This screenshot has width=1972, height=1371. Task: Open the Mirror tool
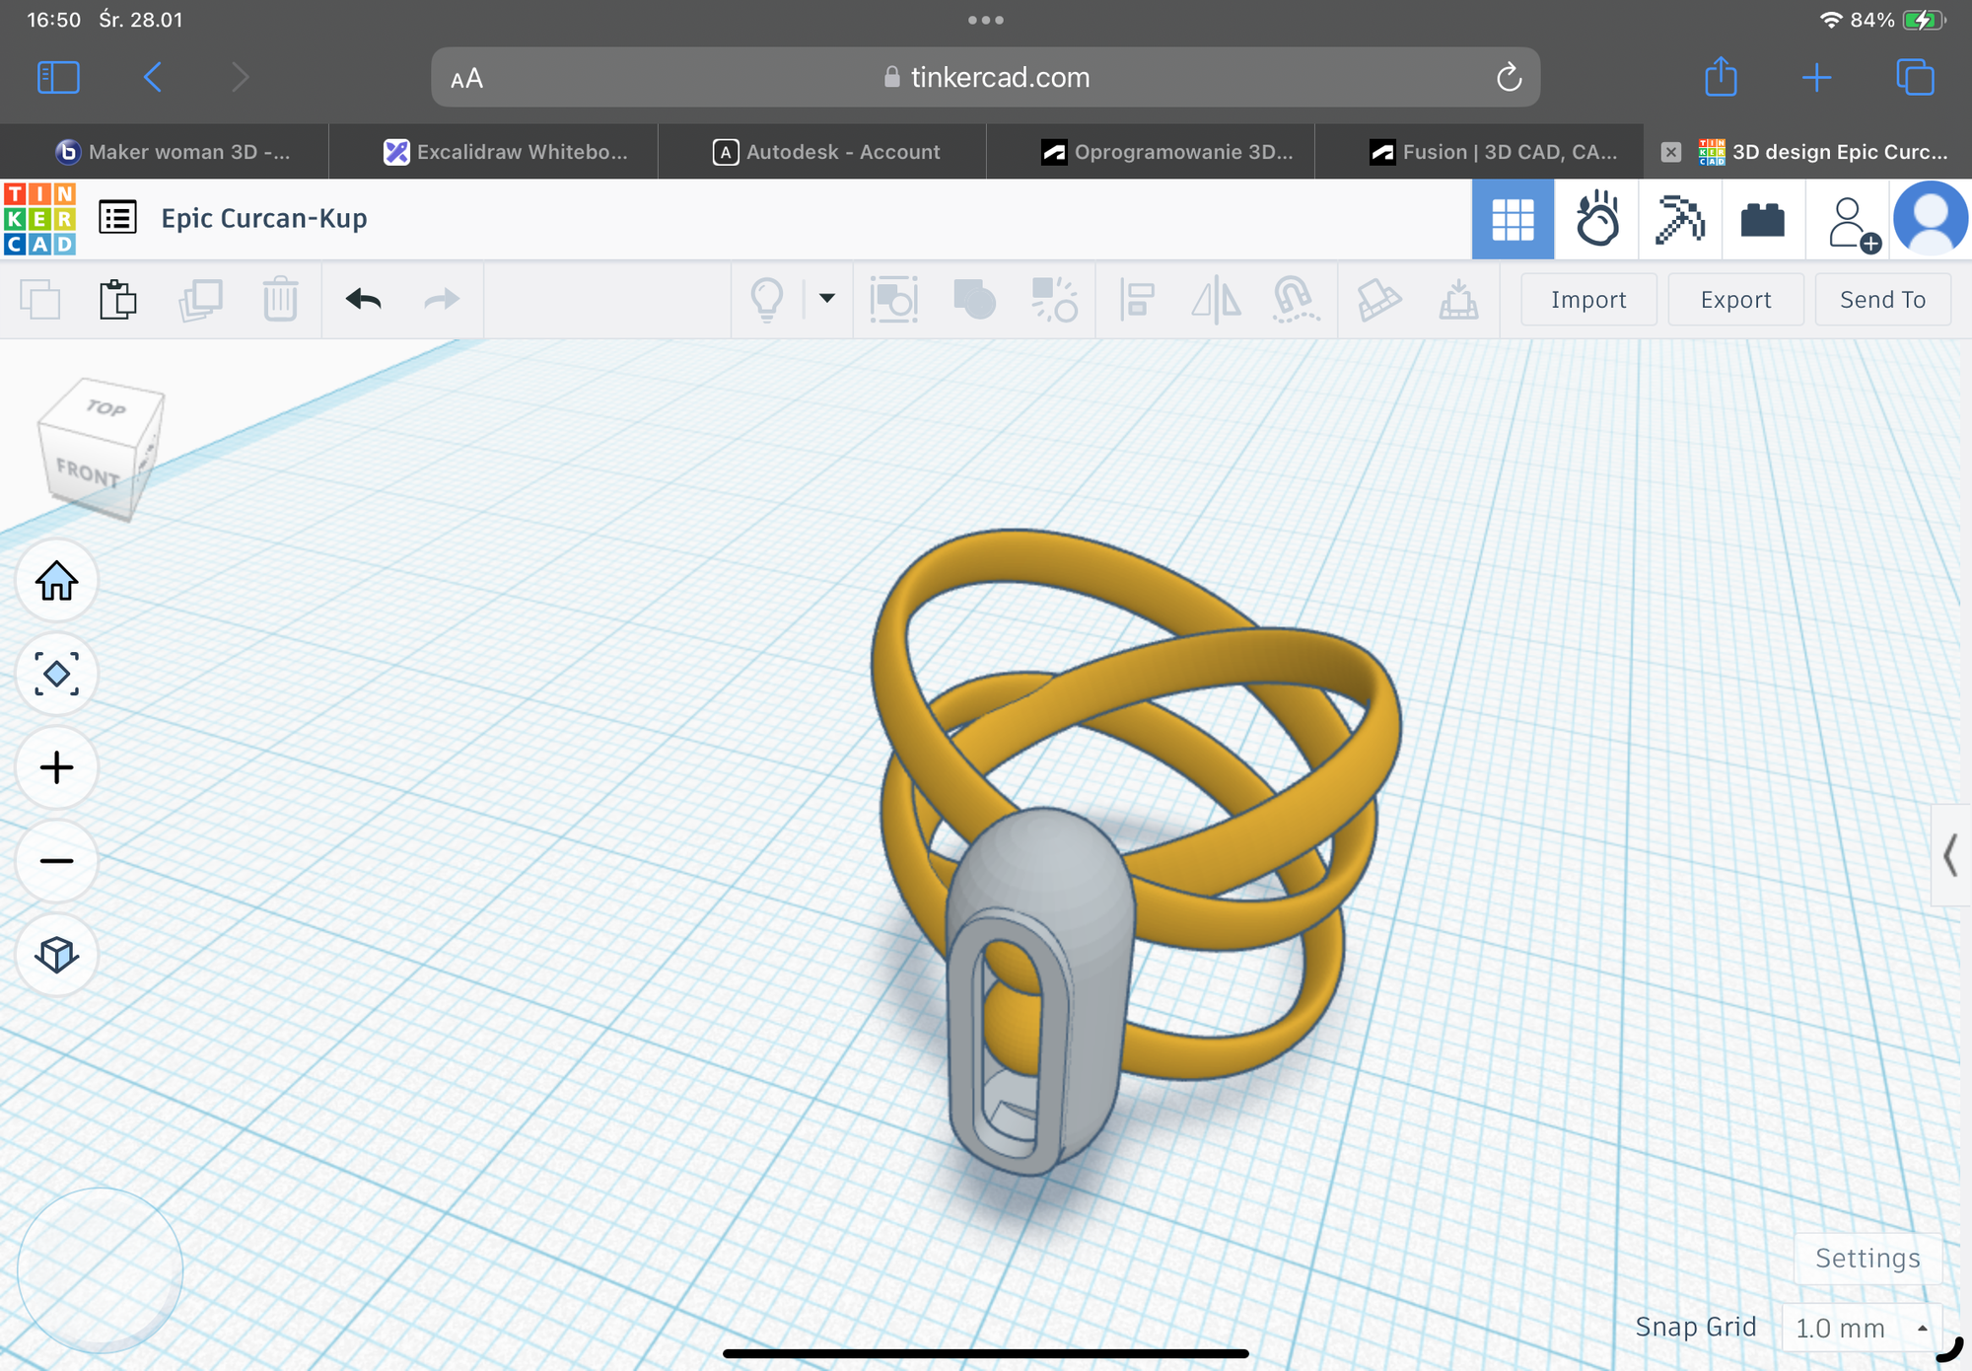tap(1216, 299)
